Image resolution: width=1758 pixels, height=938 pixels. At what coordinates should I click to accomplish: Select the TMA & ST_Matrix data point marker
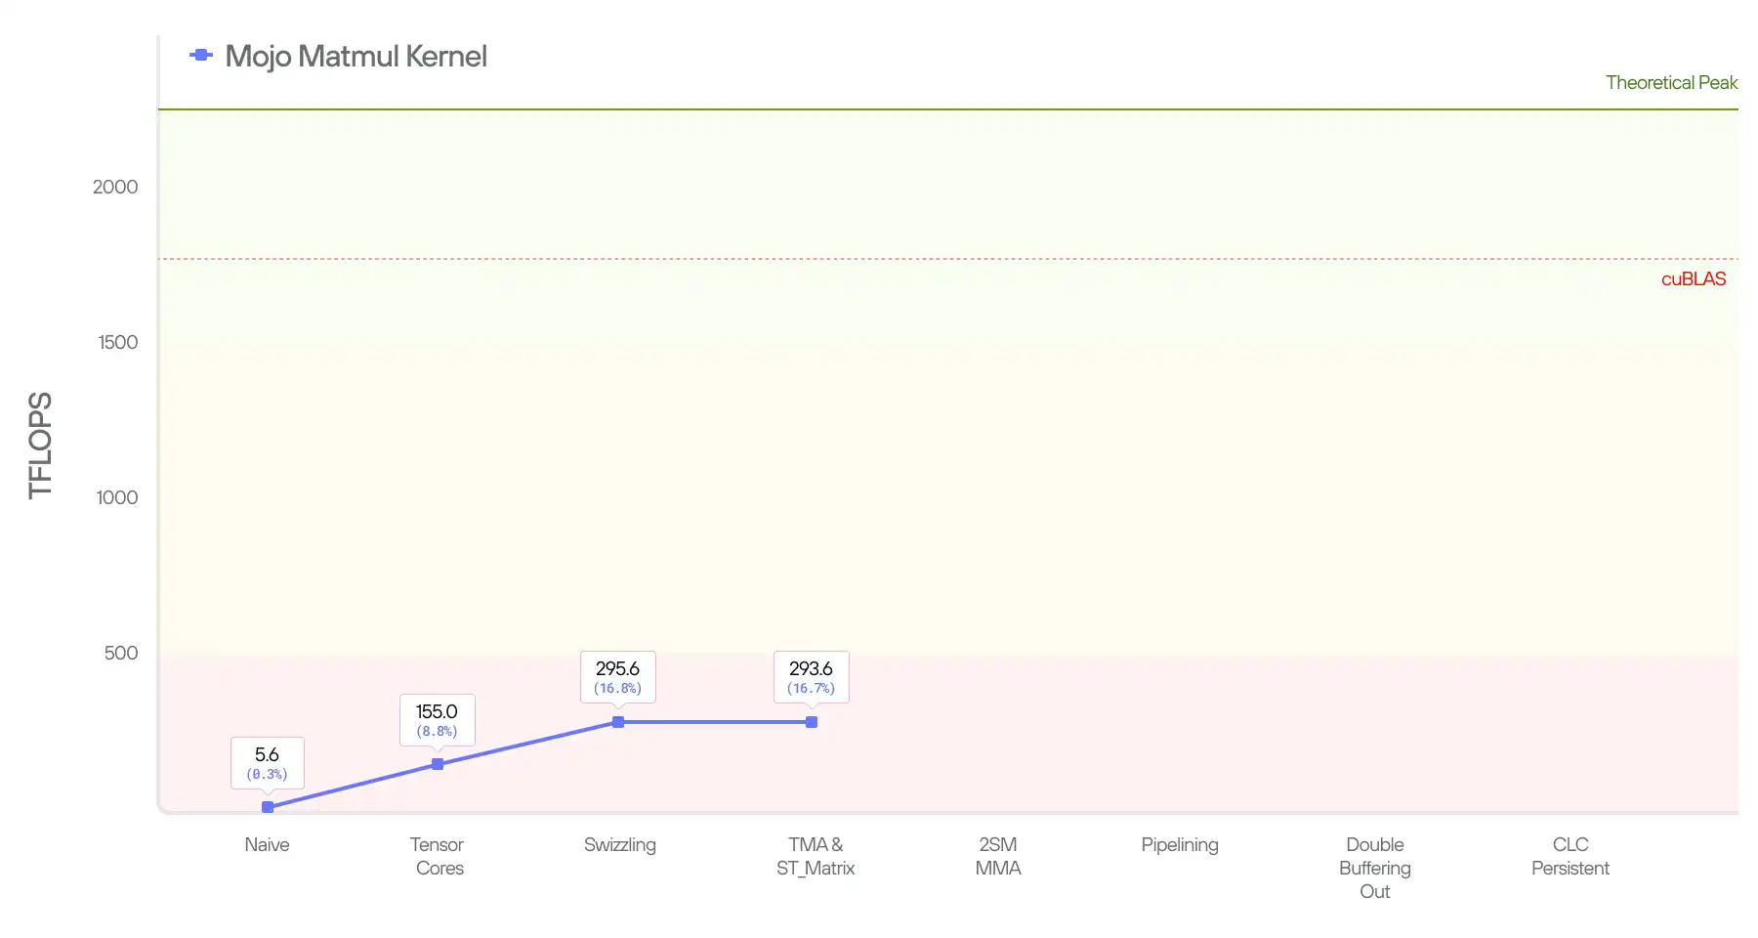pyautogui.click(x=812, y=722)
